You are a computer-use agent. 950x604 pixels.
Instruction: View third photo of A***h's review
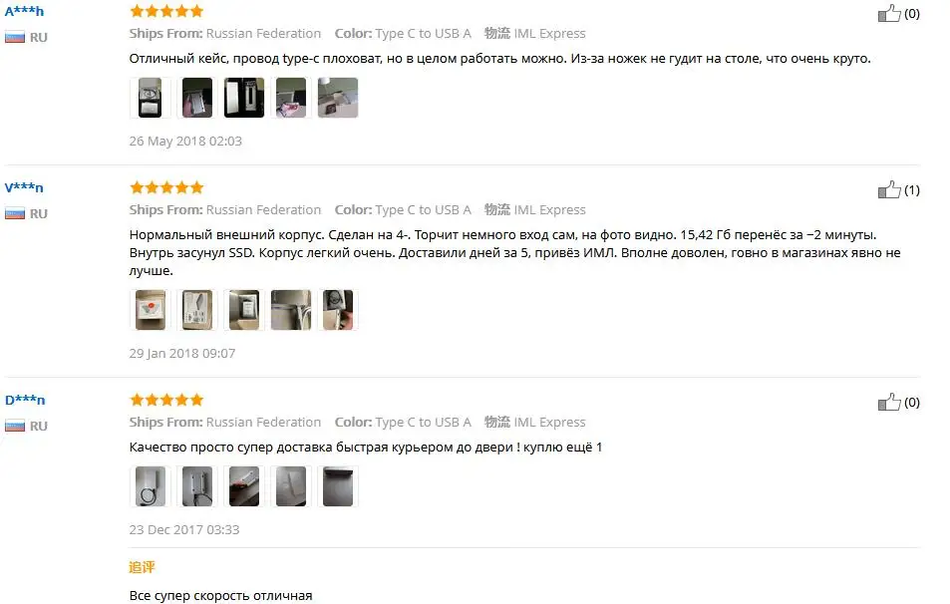coord(244,98)
